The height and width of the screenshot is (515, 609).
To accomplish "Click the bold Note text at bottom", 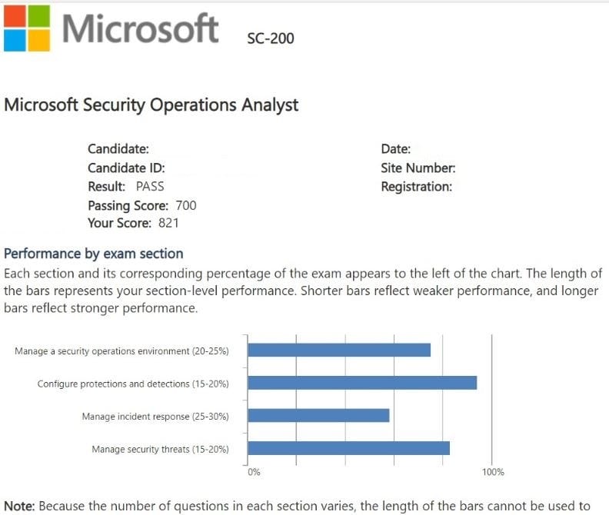I will [19, 506].
